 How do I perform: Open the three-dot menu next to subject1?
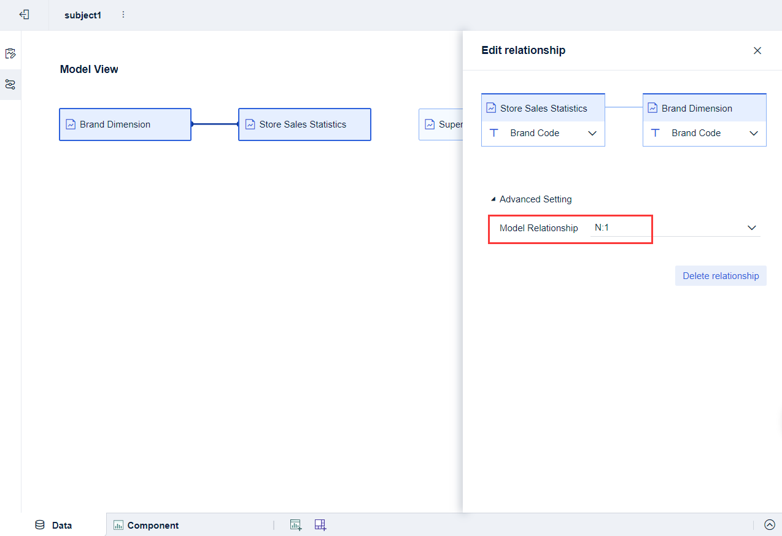(x=123, y=15)
